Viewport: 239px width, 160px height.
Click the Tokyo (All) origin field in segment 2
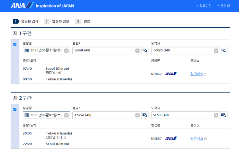(103, 115)
